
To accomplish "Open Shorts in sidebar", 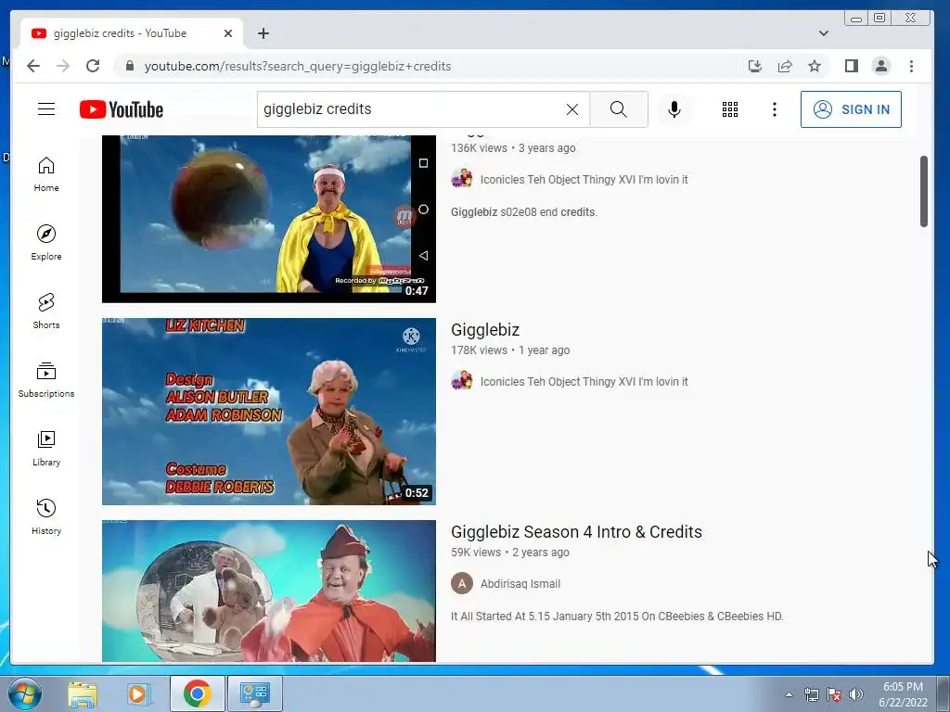I will click(x=46, y=311).
